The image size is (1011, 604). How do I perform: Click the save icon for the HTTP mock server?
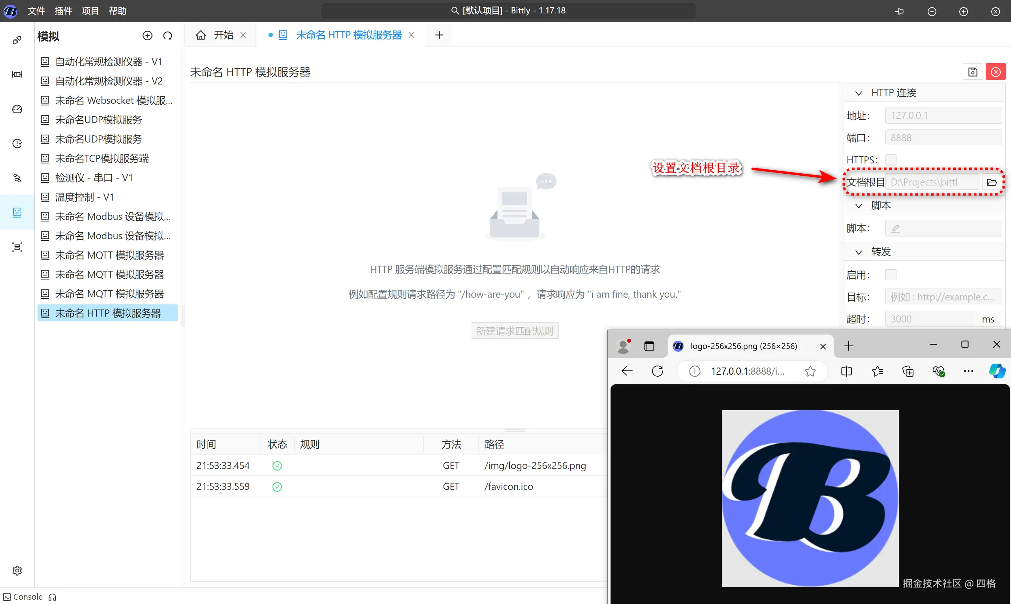972,72
